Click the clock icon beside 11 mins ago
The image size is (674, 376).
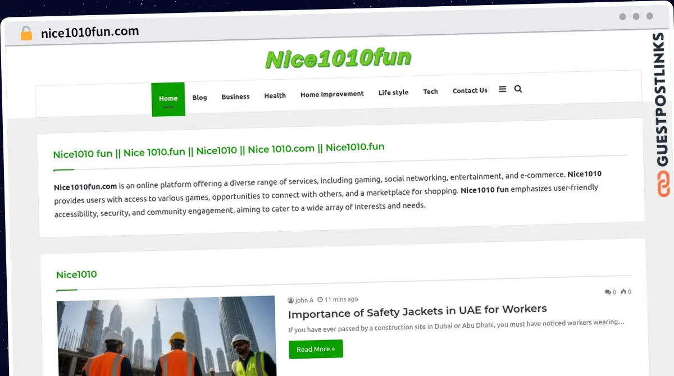coord(320,300)
